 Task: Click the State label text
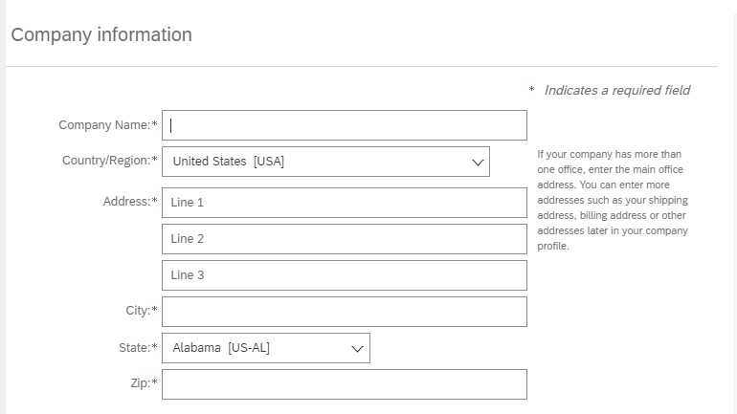[x=136, y=348]
